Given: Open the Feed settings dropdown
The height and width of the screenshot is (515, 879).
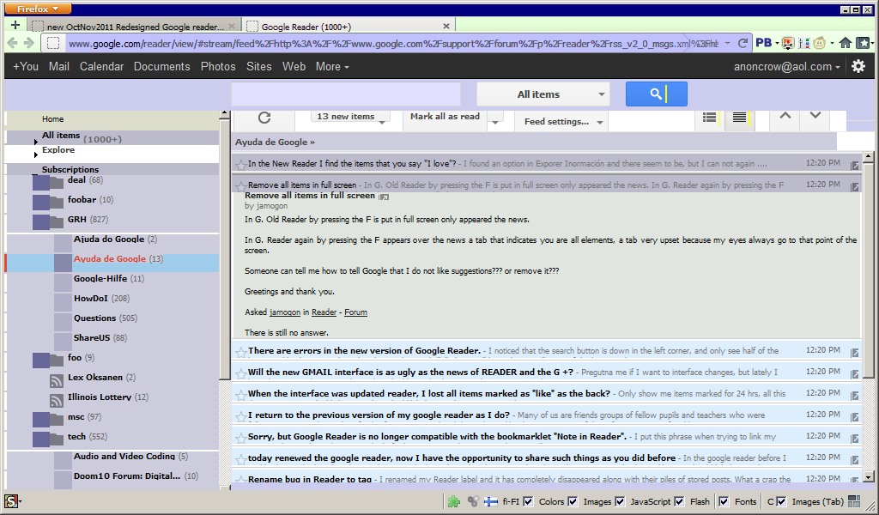Looking at the screenshot, I should pyautogui.click(x=563, y=122).
